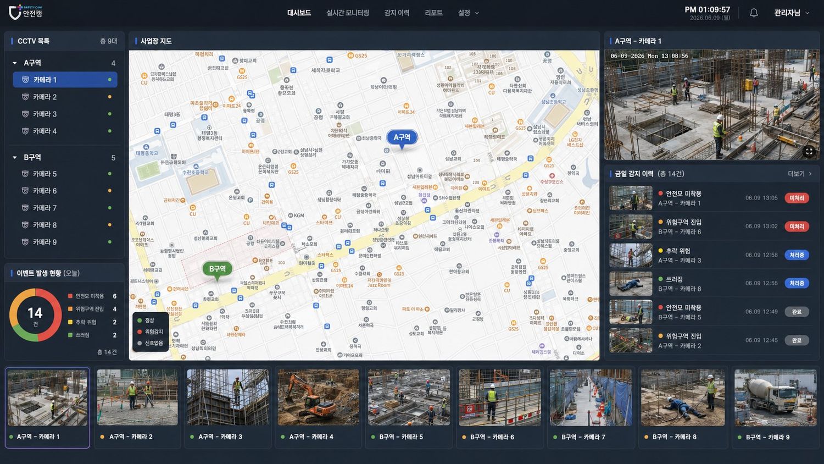Click the 신호없음 map legend entry

(x=150, y=343)
